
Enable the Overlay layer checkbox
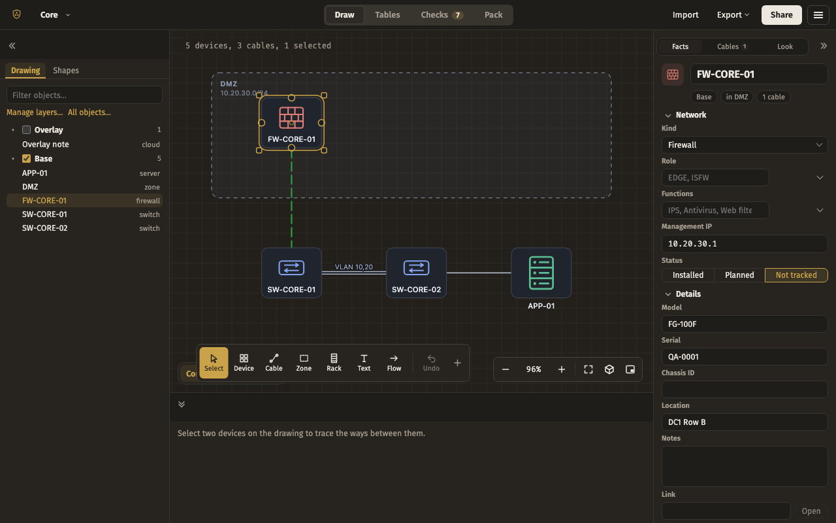coord(27,130)
